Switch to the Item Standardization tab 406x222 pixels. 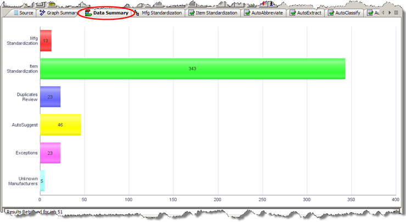click(x=213, y=13)
